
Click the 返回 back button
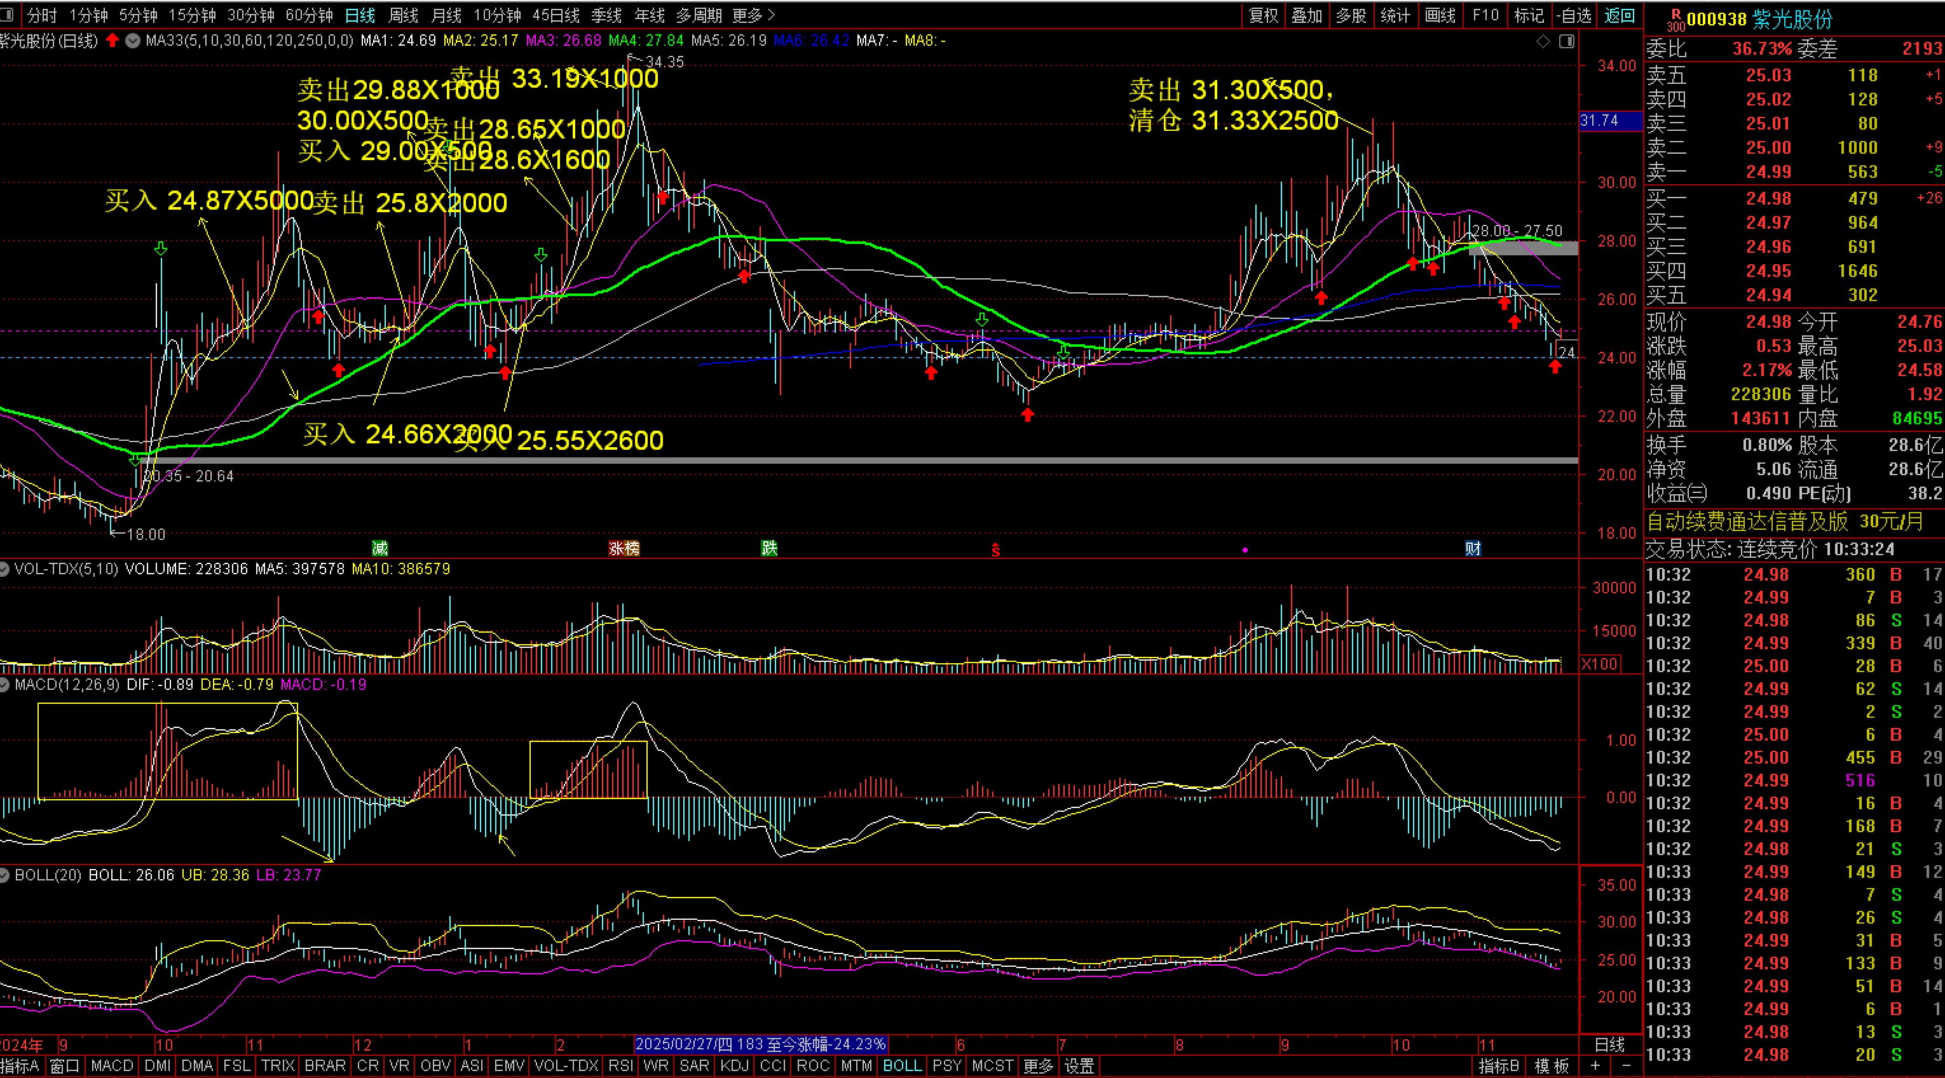1619,15
